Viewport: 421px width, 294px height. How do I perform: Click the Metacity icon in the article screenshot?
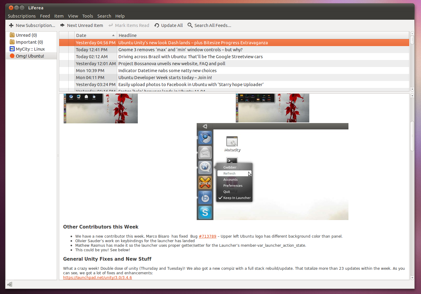click(x=232, y=142)
